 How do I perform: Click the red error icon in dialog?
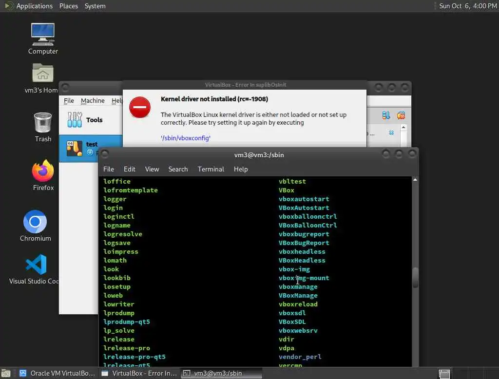[x=140, y=107]
